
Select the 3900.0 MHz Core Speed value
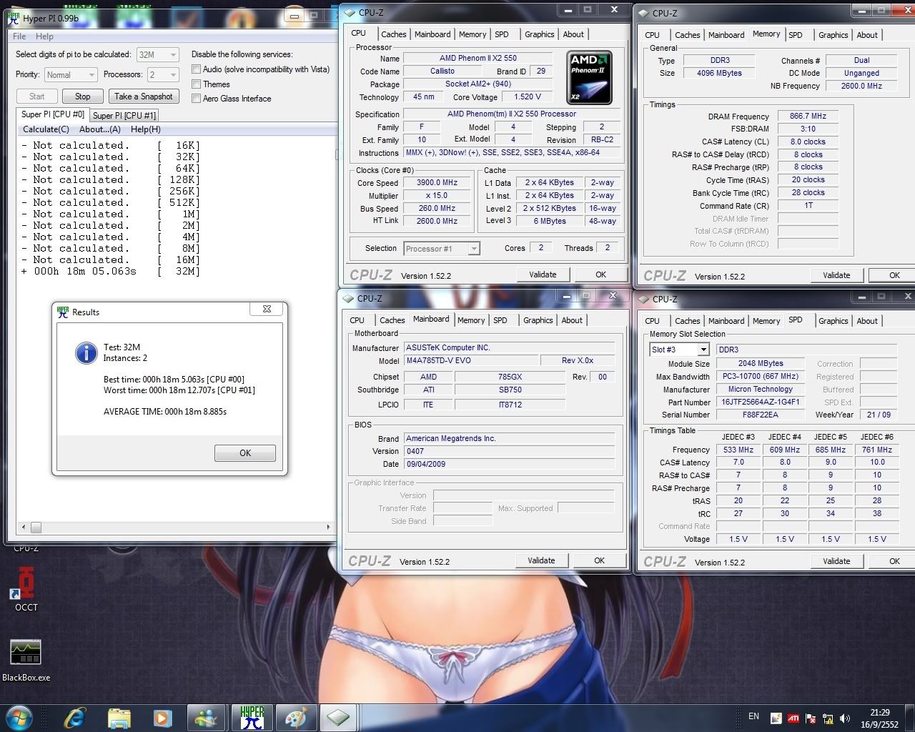coord(437,183)
